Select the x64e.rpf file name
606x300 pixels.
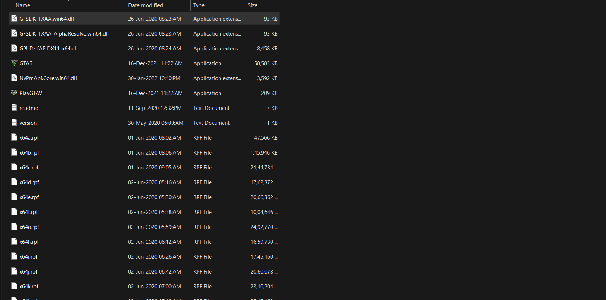tap(29, 197)
